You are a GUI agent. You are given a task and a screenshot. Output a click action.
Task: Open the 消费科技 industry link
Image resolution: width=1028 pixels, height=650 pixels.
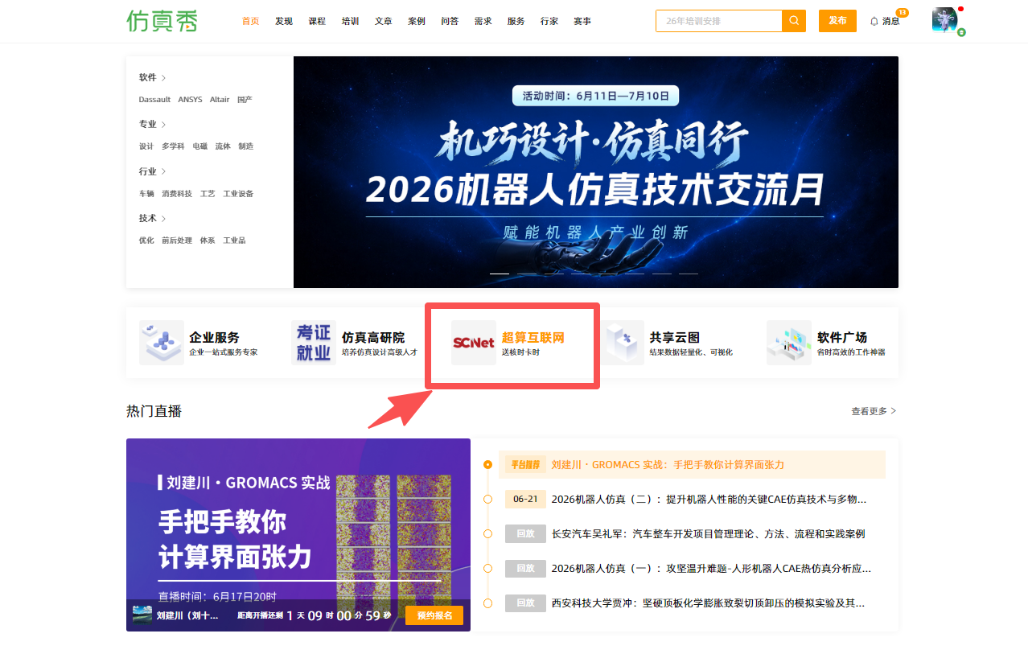177,194
